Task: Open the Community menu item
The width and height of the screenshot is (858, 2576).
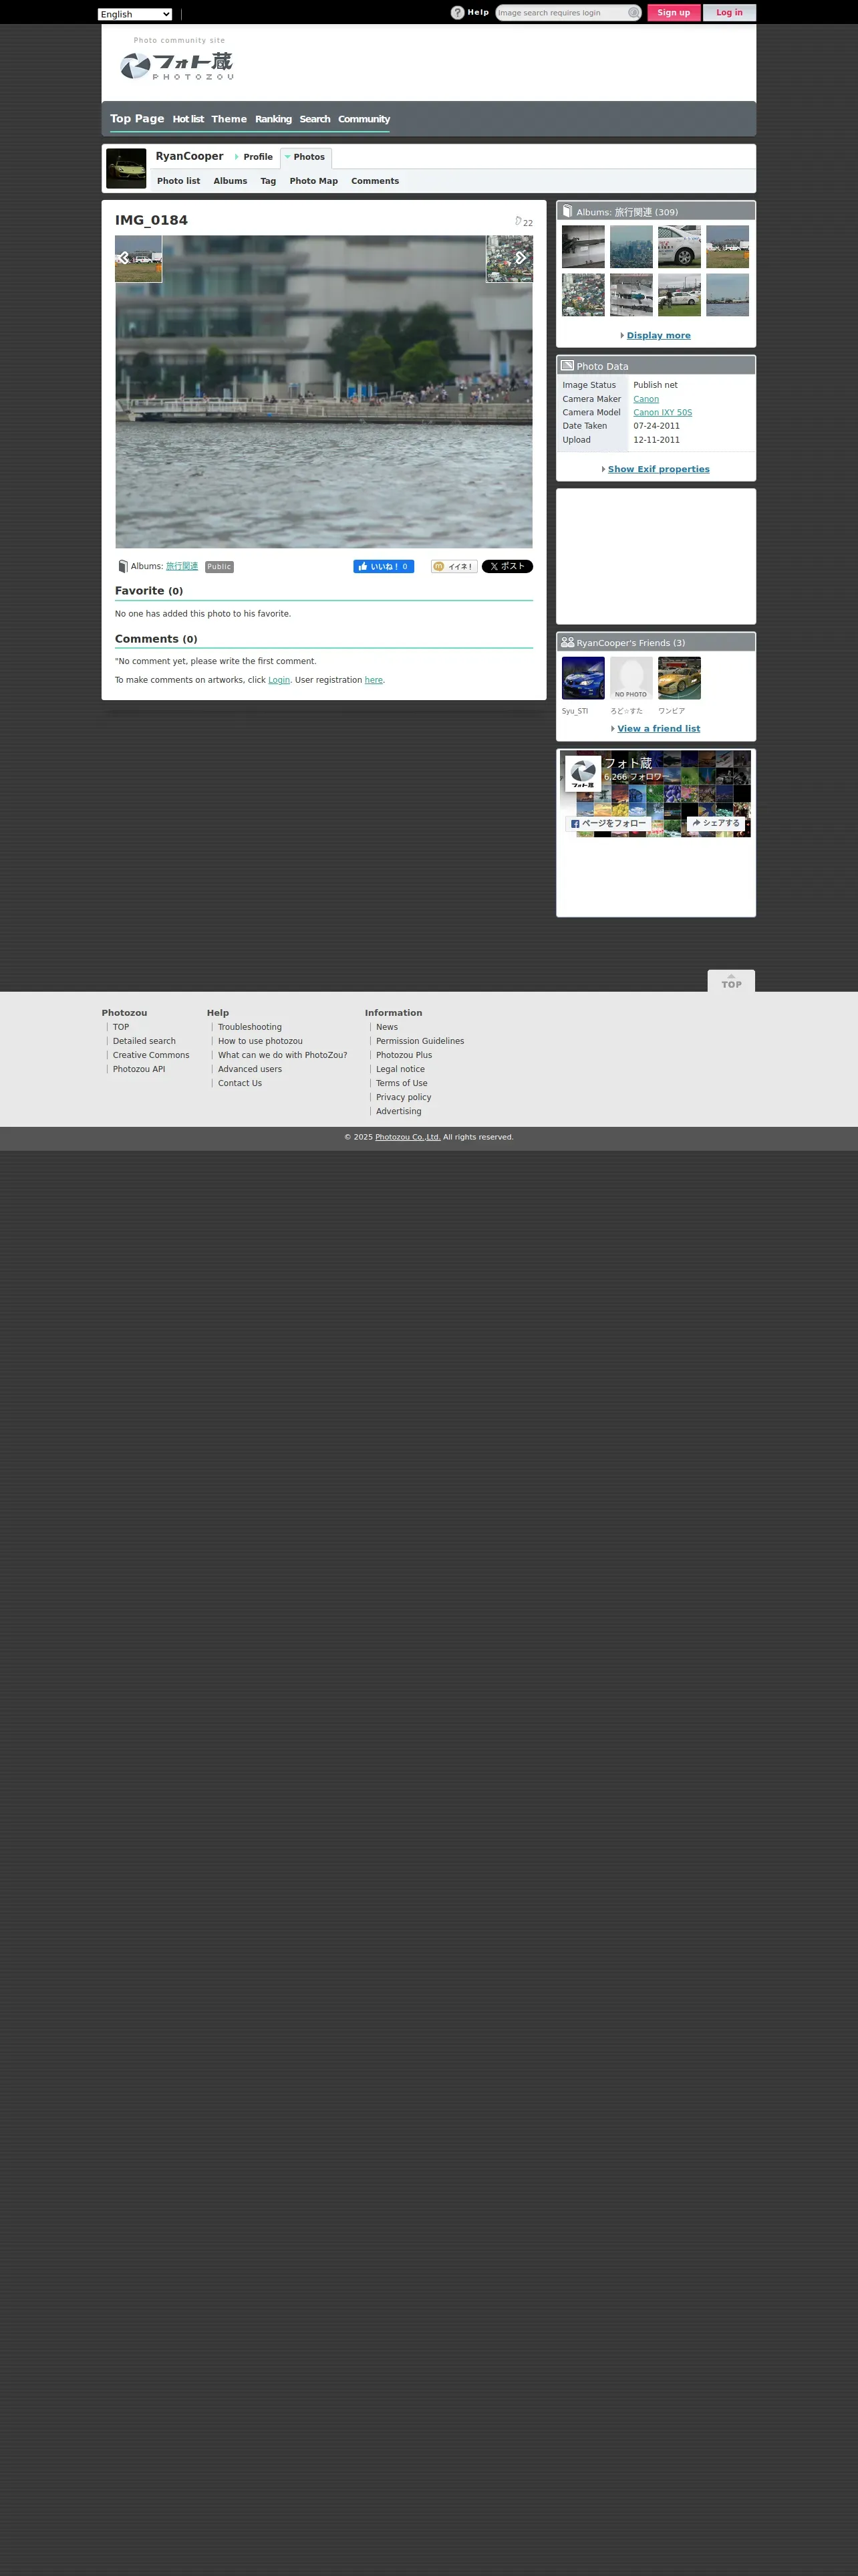Action: (x=364, y=119)
